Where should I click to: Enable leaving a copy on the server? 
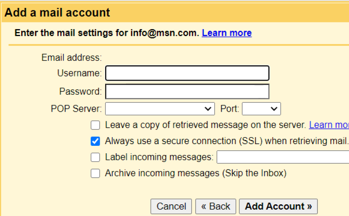point(95,125)
